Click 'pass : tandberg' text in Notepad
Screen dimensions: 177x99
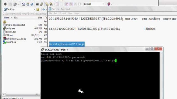tap(151, 19)
